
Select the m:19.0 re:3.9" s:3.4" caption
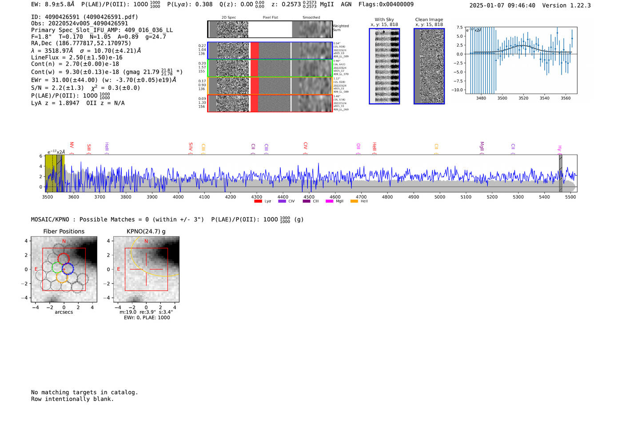click(x=146, y=312)
